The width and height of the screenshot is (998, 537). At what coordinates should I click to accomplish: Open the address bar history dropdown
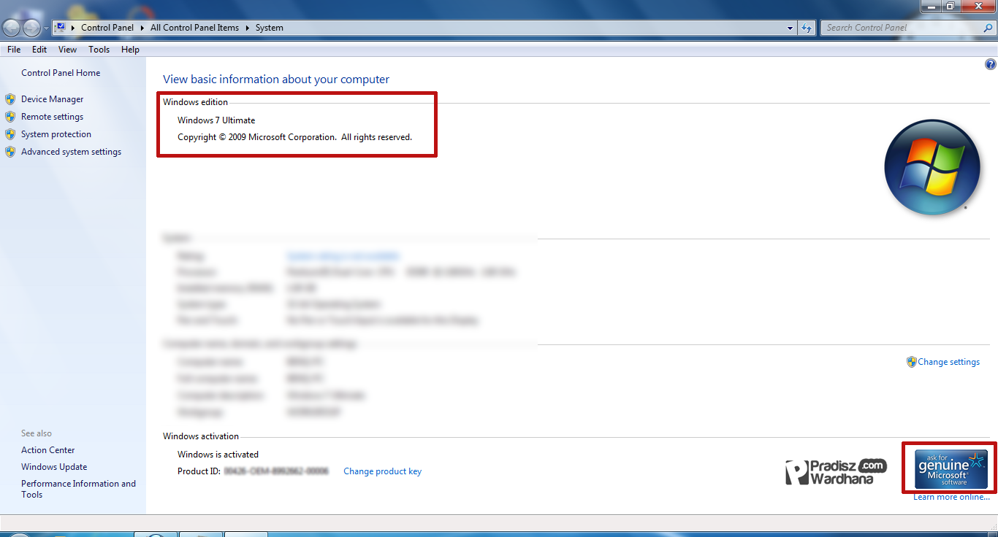pos(791,28)
